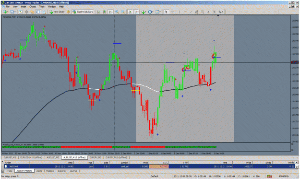Open the Alerts terminal tab
The image size is (300, 179).
click(39, 171)
